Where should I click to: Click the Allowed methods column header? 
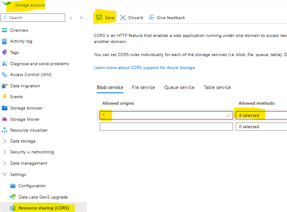pyautogui.click(x=257, y=103)
